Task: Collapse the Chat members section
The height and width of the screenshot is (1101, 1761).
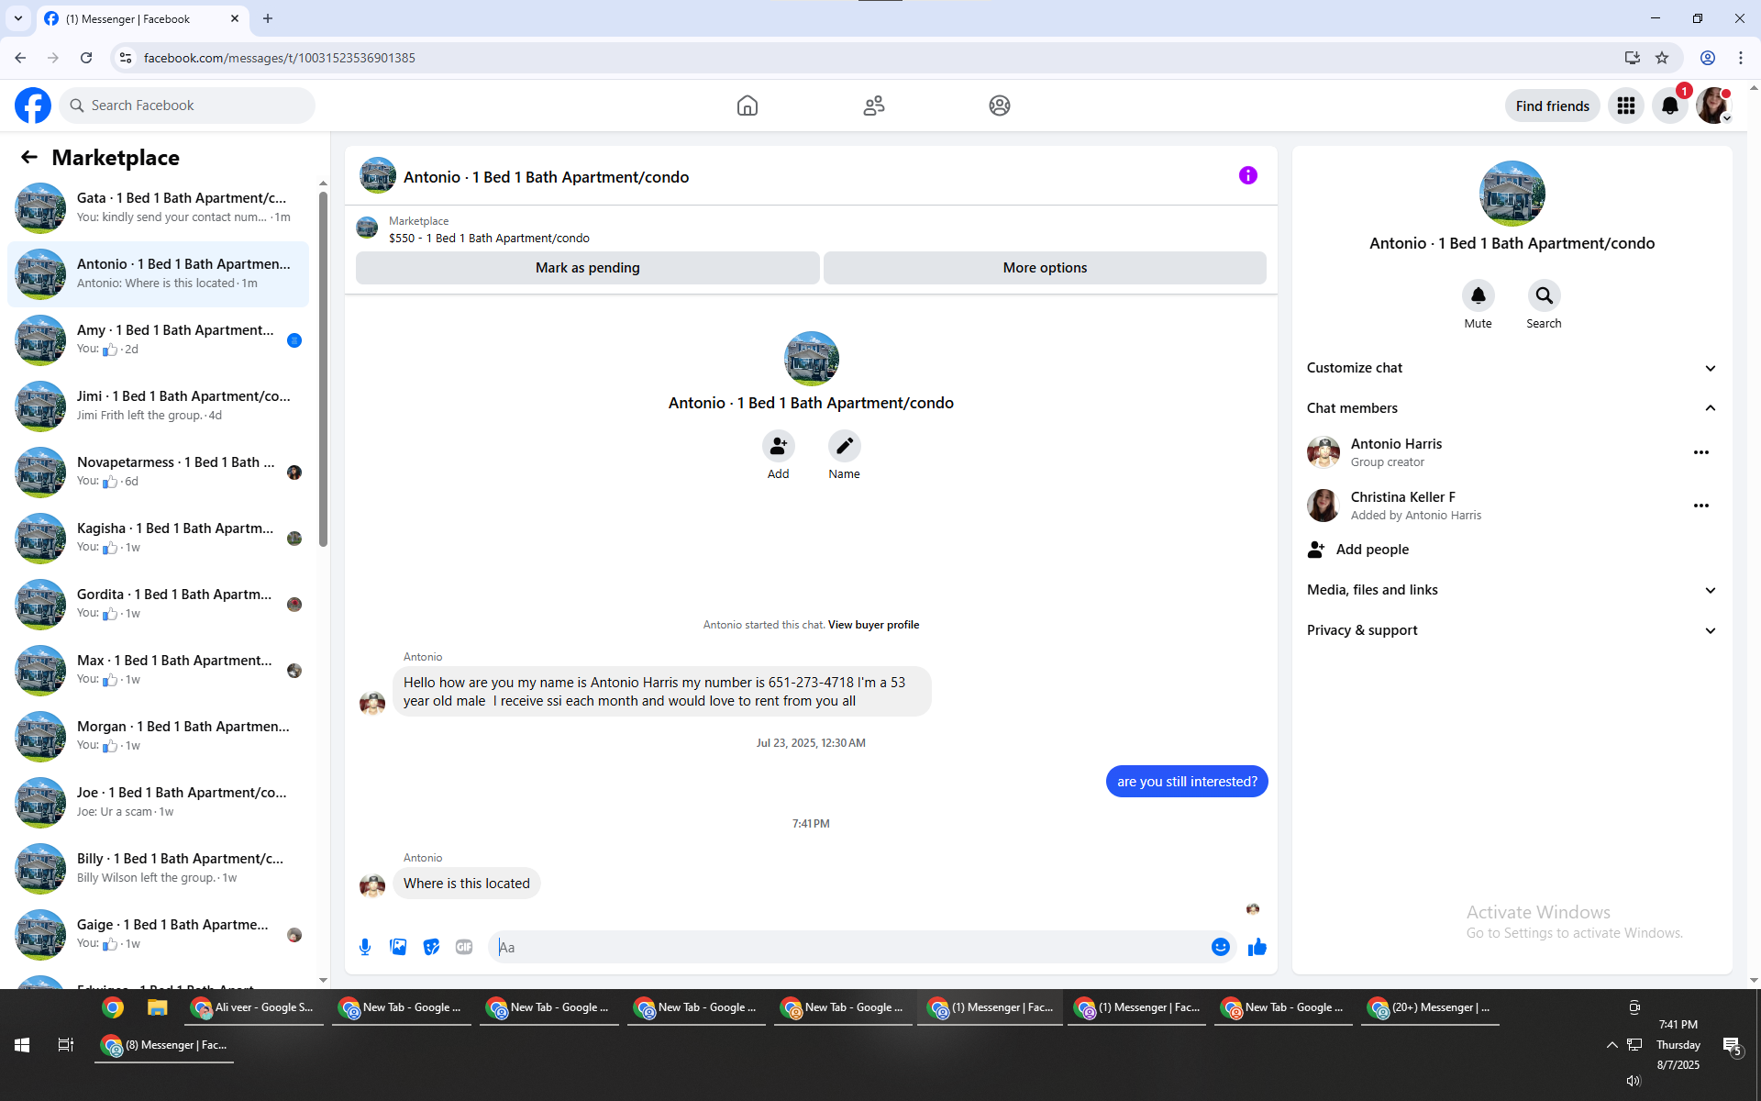Action: [1512, 408]
